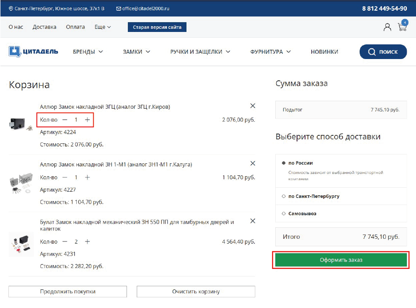Click the Аллюр ЗГЦ lock thumbnail
This screenshot has height=308, width=416.
click(21, 124)
